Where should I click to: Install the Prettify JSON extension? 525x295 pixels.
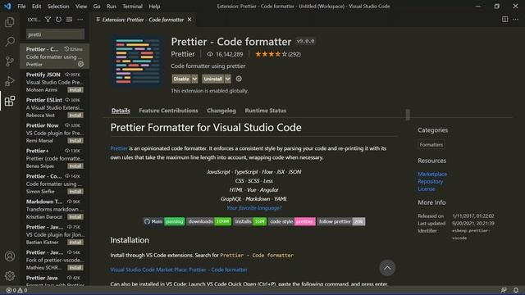(75, 89)
